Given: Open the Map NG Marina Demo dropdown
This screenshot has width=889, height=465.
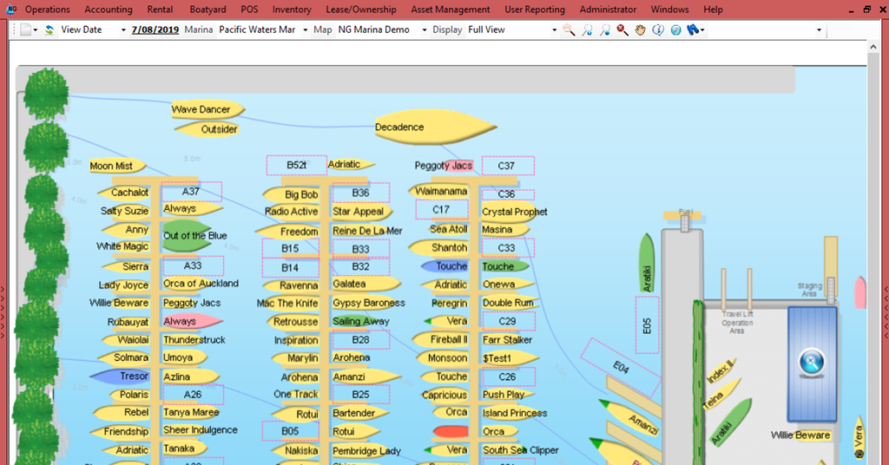Looking at the screenshot, I should [425, 30].
